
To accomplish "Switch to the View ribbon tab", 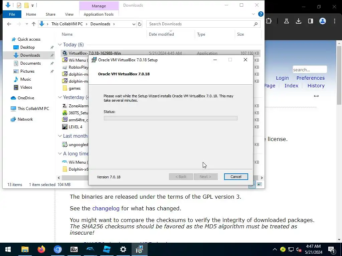I will coord(69,14).
